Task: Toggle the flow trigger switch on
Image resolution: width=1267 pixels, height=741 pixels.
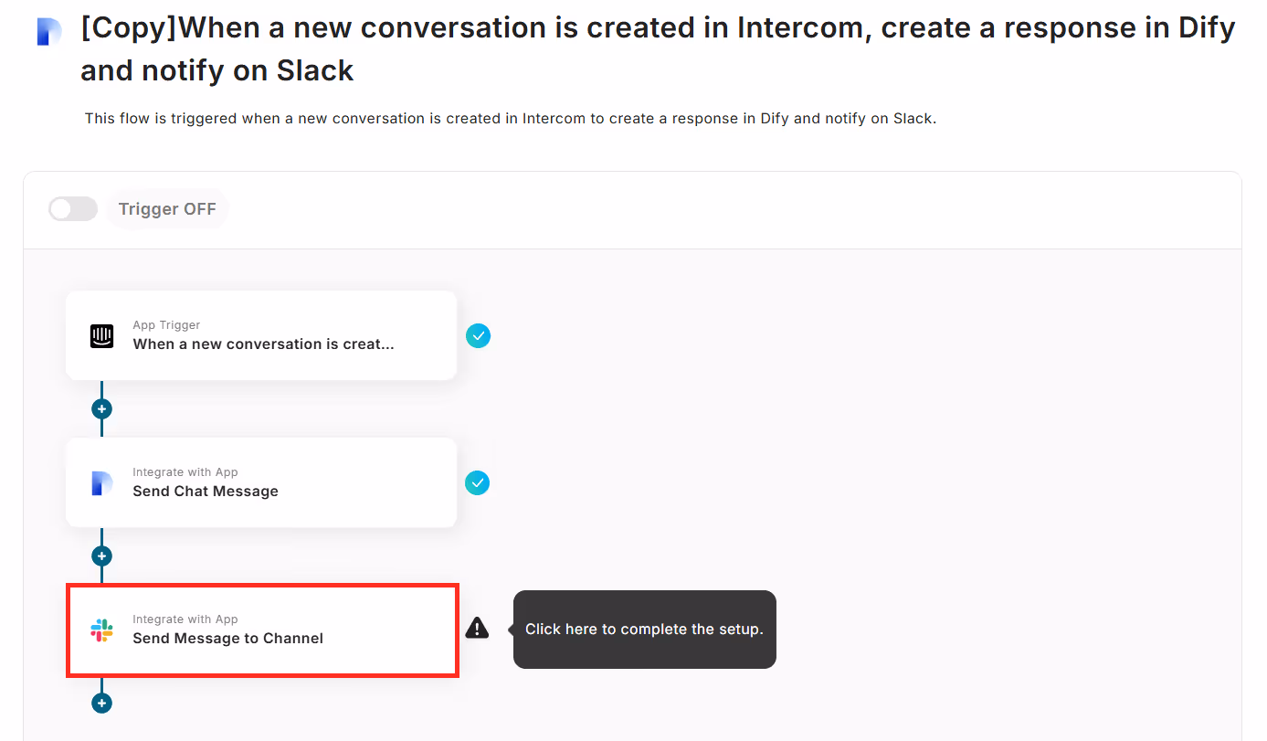Action: click(x=73, y=209)
